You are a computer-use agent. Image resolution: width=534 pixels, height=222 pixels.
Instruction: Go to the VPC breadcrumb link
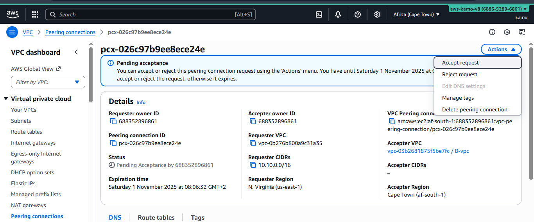tap(28, 32)
